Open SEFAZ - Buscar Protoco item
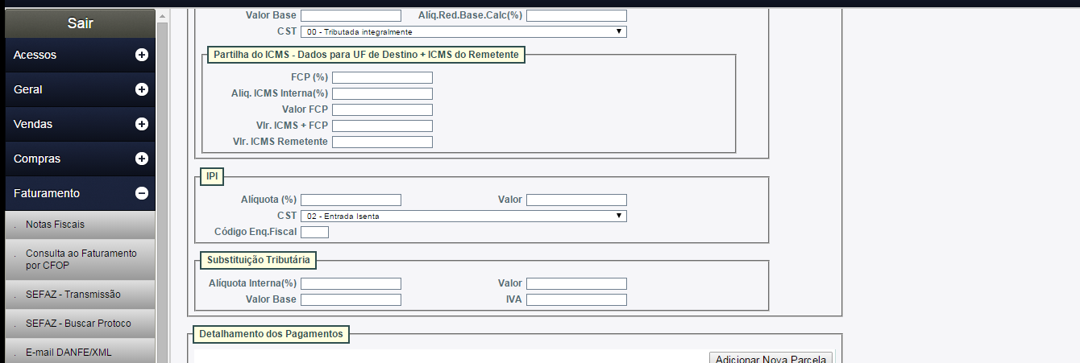1080x363 pixels. click(x=78, y=323)
